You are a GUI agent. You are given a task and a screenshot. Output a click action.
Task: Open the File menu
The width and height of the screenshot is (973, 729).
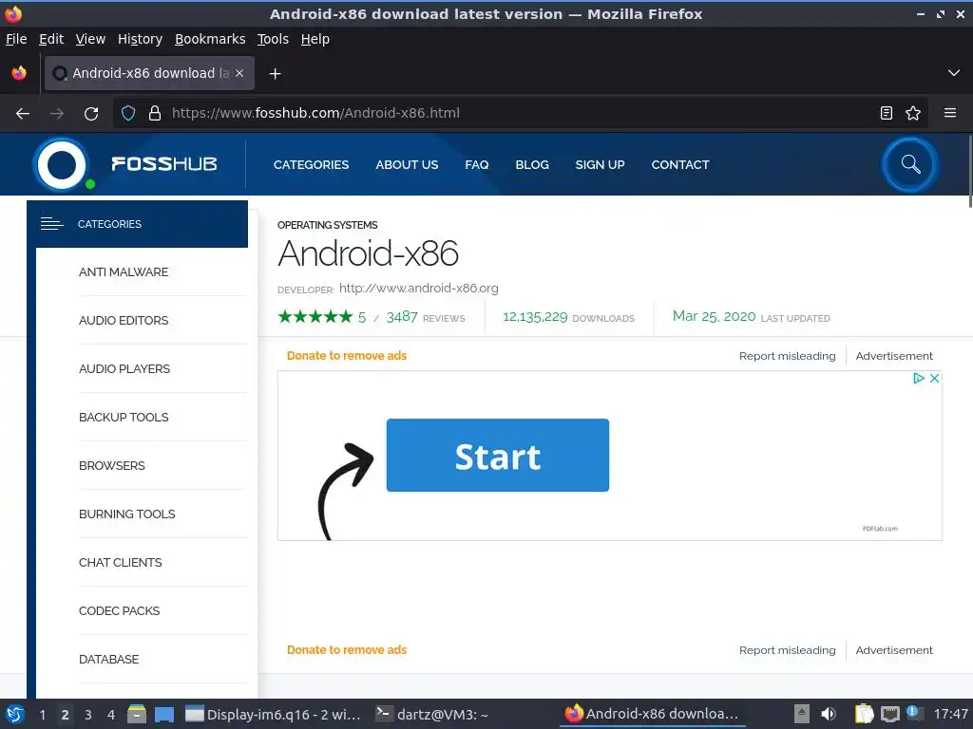click(16, 39)
